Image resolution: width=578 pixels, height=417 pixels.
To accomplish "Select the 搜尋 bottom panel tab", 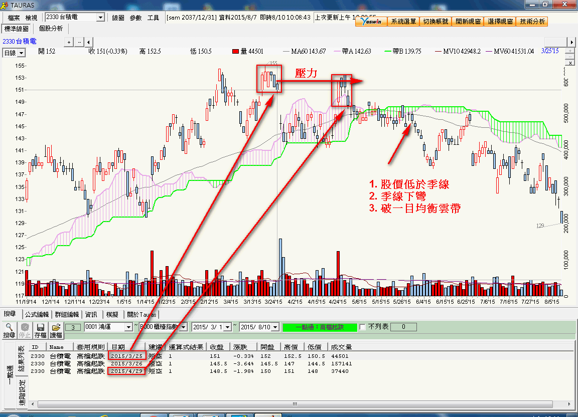I will (x=10, y=314).
